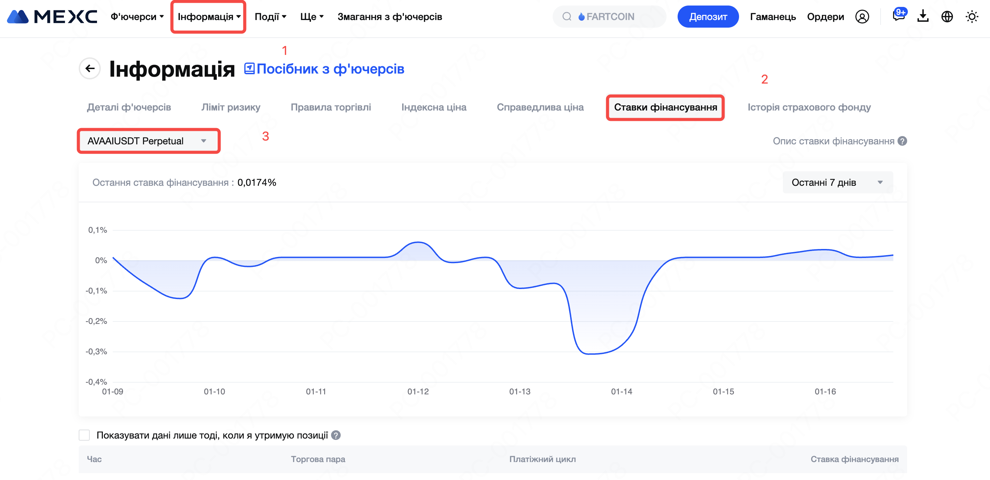Open the user profile icon

point(862,17)
